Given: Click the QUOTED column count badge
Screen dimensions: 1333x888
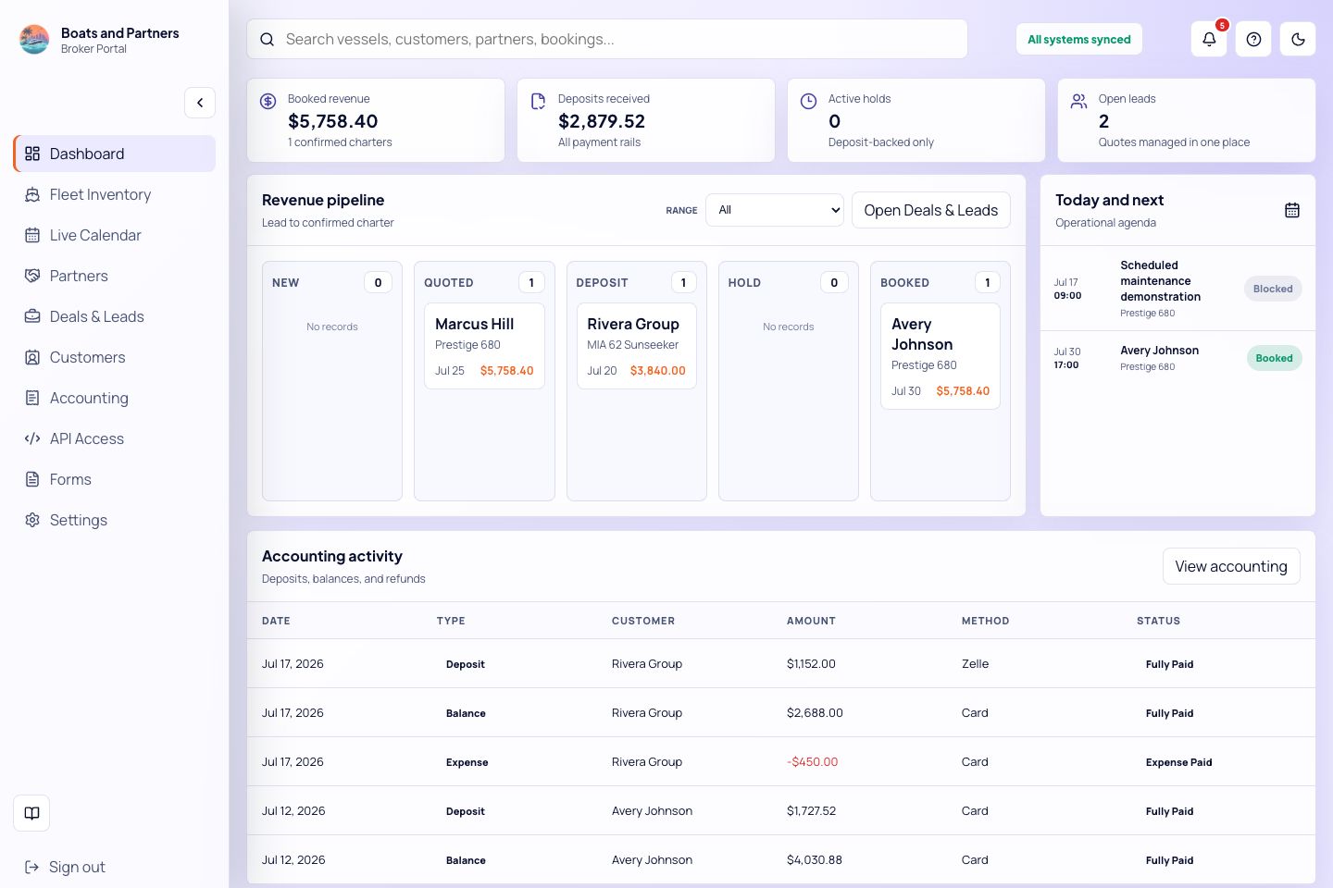Looking at the screenshot, I should click(531, 282).
